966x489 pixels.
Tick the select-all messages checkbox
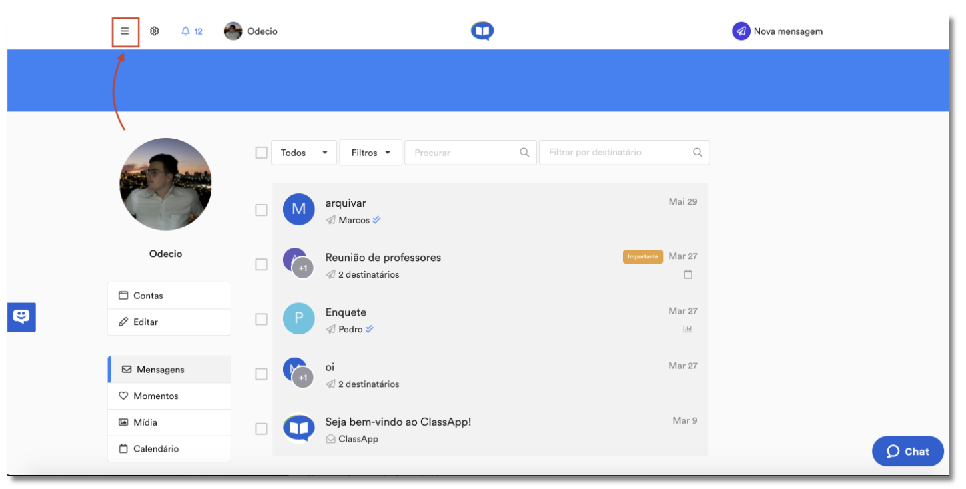[262, 153]
